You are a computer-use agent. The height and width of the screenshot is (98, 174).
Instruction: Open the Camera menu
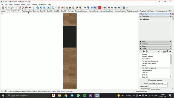point(17,4)
